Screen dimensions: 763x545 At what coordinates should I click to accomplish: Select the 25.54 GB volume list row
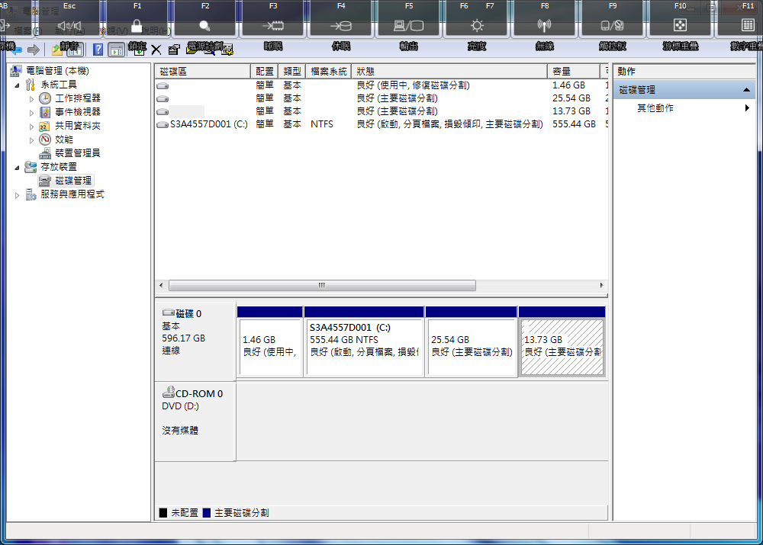(x=381, y=98)
